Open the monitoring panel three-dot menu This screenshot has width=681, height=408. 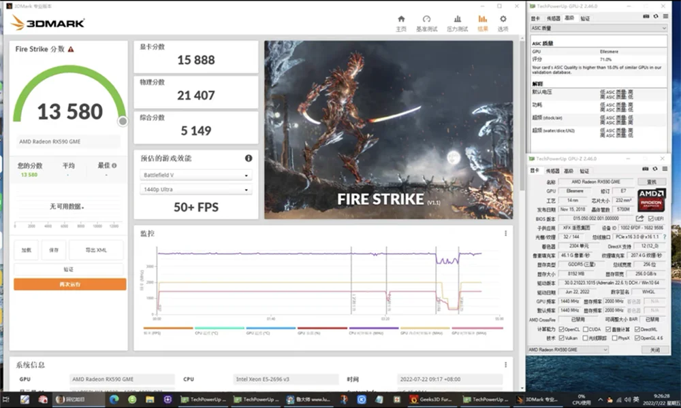click(x=505, y=233)
